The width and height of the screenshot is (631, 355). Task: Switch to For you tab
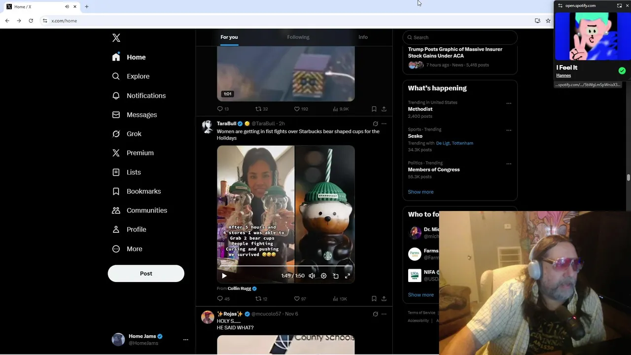pyautogui.click(x=229, y=37)
